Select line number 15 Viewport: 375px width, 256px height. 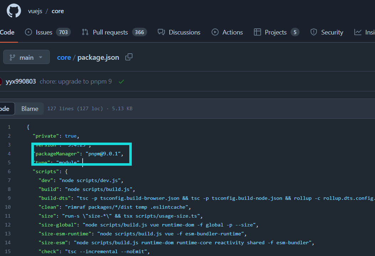(7, 251)
